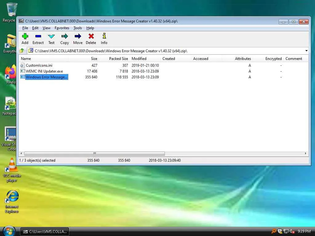Click the 427 size value
Screen dimensions: 315x236
[x=94, y=65]
